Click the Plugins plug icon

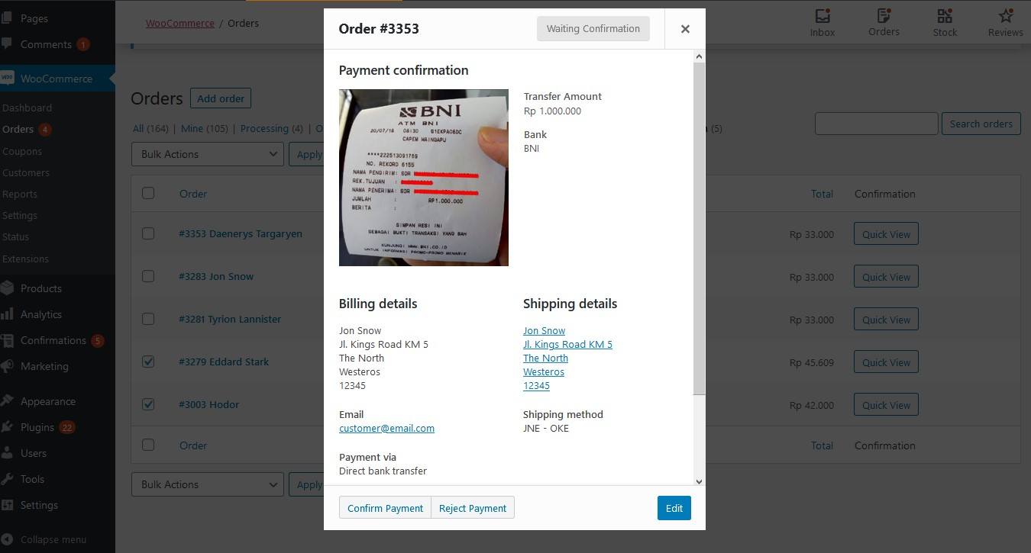(x=7, y=427)
